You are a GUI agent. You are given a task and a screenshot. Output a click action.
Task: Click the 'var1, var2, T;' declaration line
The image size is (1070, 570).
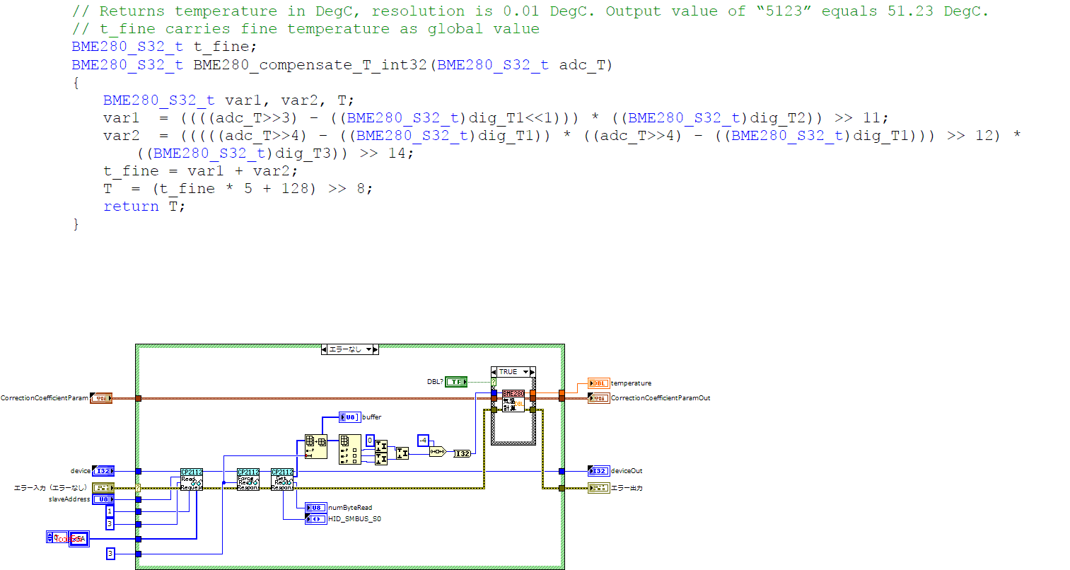pos(229,100)
